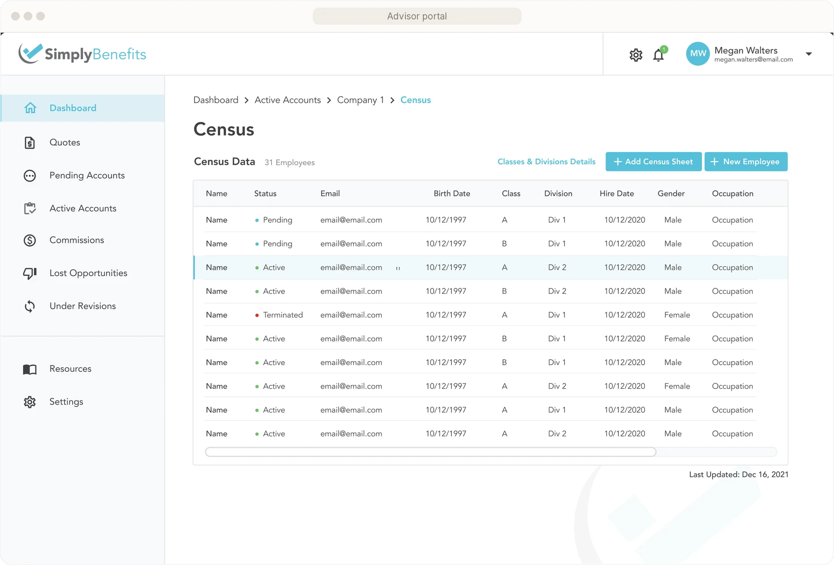The image size is (834, 565).
Task: Select the Terminated status cell
Action: (278, 315)
